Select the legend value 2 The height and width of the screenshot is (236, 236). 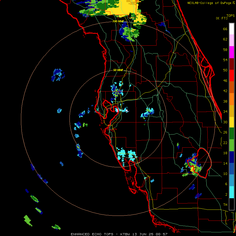point(226,195)
